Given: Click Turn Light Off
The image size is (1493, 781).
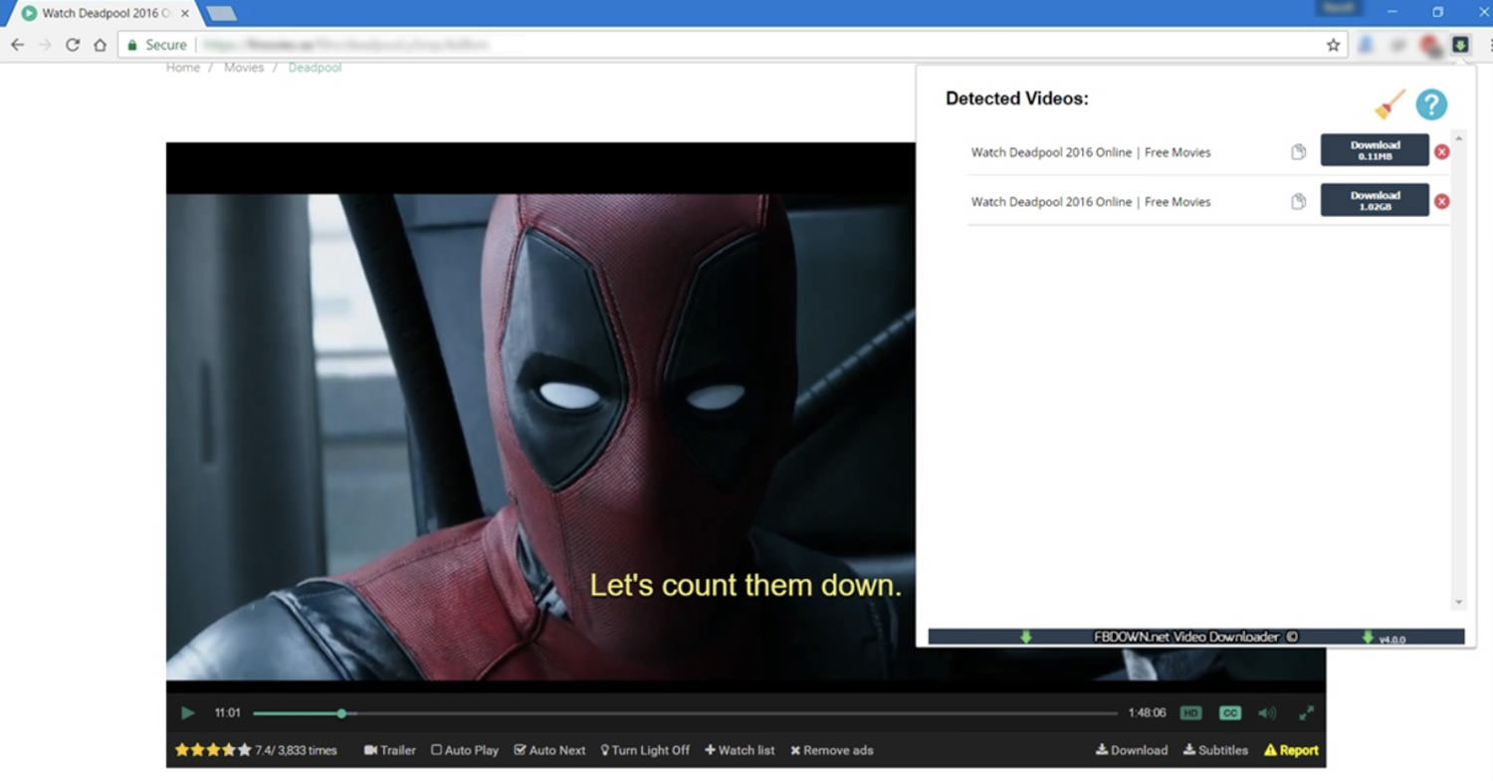Looking at the screenshot, I should click(645, 750).
